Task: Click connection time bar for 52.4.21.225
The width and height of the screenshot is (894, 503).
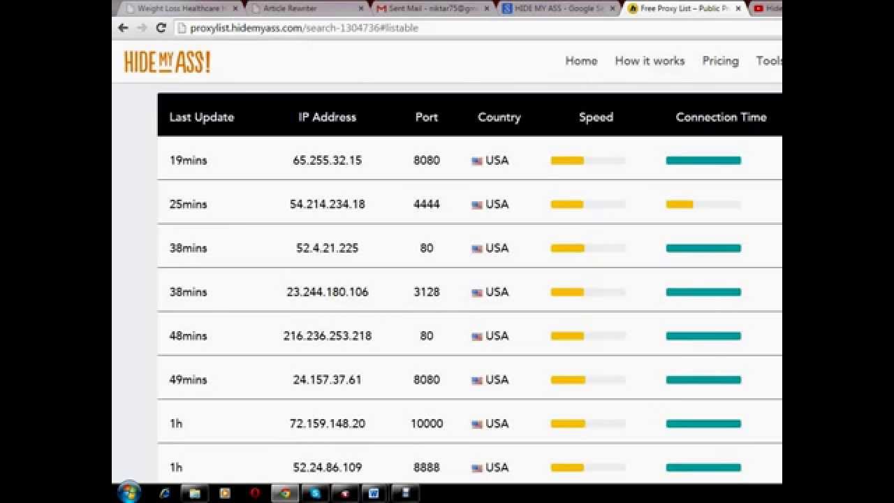Action: click(703, 248)
